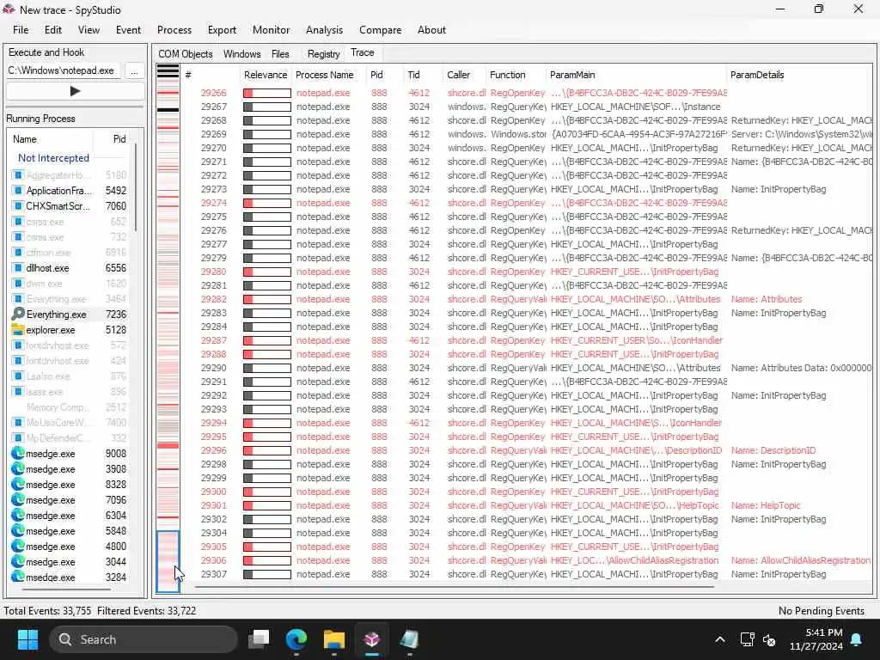Open the Edit menu
Screen dimensions: 880x660
tap(53, 30)
